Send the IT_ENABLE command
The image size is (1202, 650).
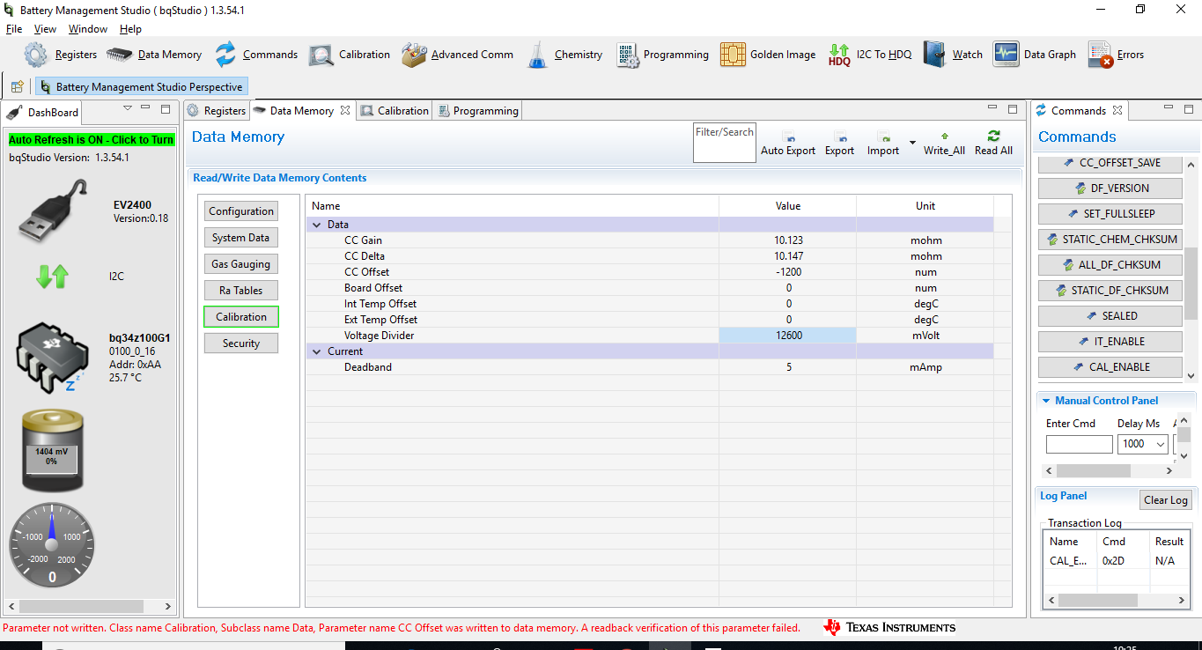pyautogui.click(x=1110, y=341)
